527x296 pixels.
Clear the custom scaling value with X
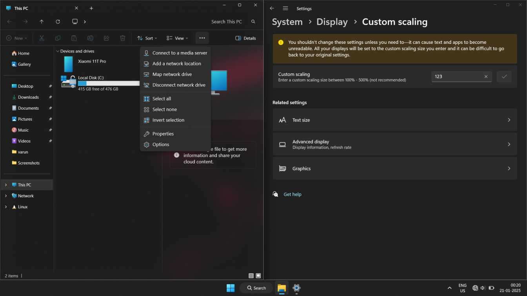[486, 77]
